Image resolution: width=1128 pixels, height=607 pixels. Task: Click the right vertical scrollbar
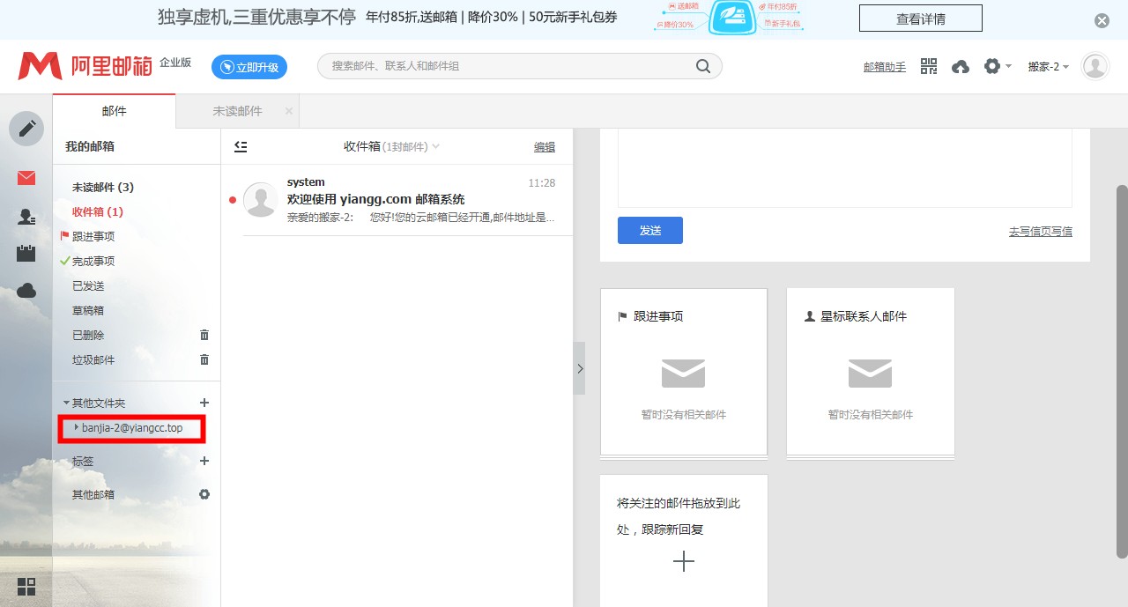(x=1121, y=370)
